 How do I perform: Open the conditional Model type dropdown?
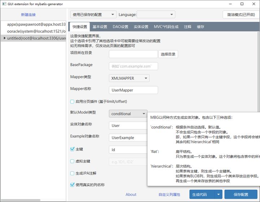tap(128, 114)
